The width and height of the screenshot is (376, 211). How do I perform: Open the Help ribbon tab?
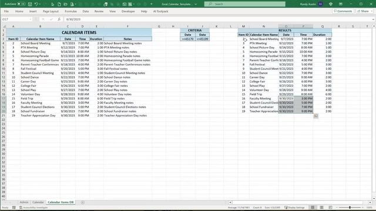click(144, 11)
